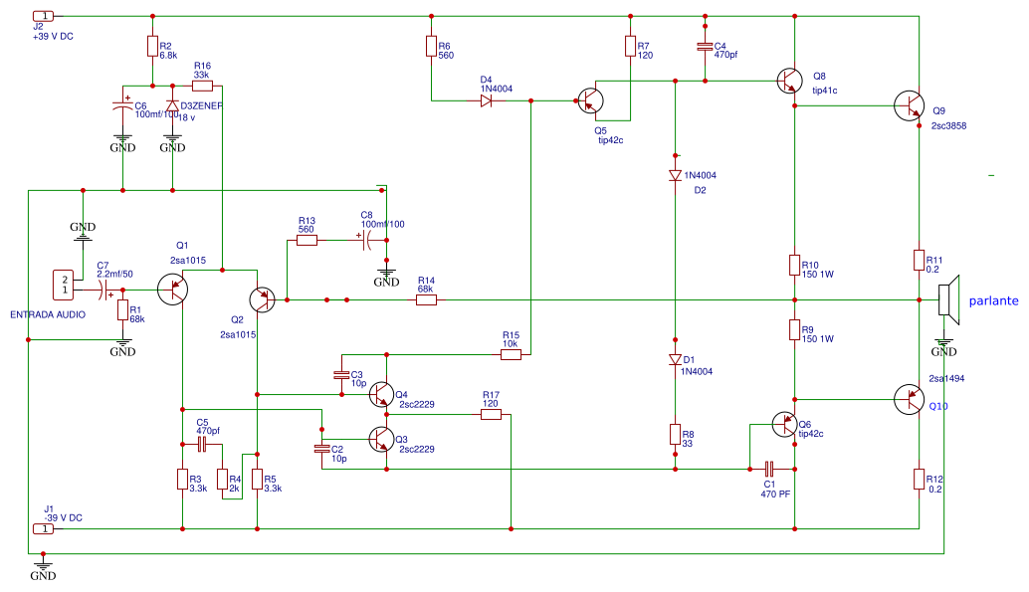Select the R6 resistor symbol
Screen dimensions: 1029x592
coord(431,46)
